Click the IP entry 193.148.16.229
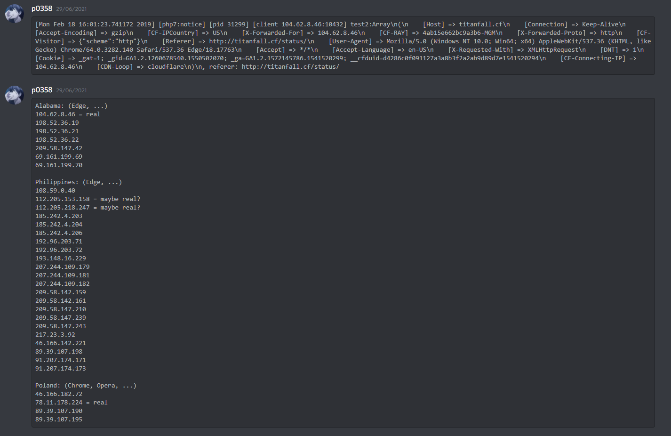 (x=60, y=258)
